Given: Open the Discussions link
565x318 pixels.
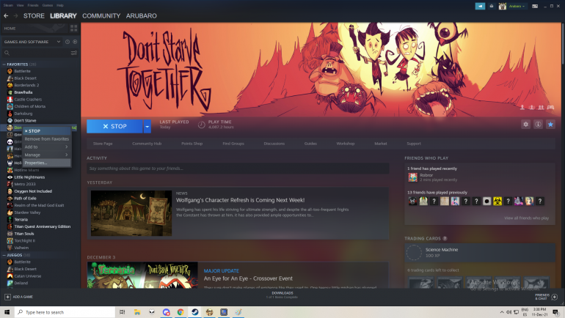Looking at the screenshot, I should pos(274,144).
